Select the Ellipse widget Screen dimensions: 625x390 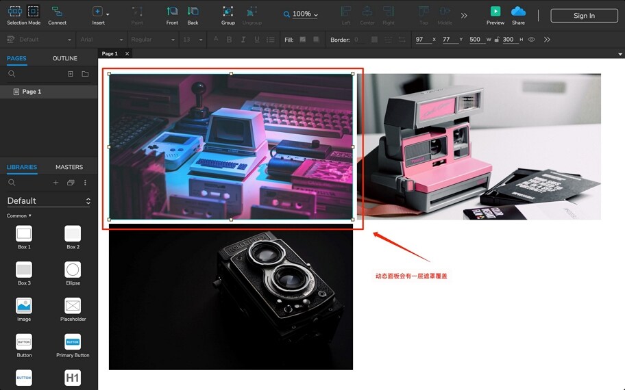(x=73, y=274)
